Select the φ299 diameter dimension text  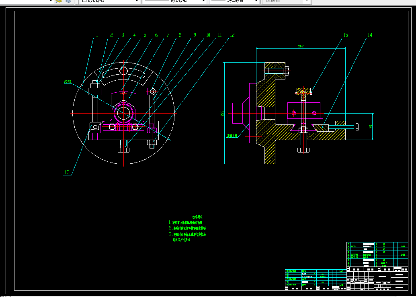point(68,81)
